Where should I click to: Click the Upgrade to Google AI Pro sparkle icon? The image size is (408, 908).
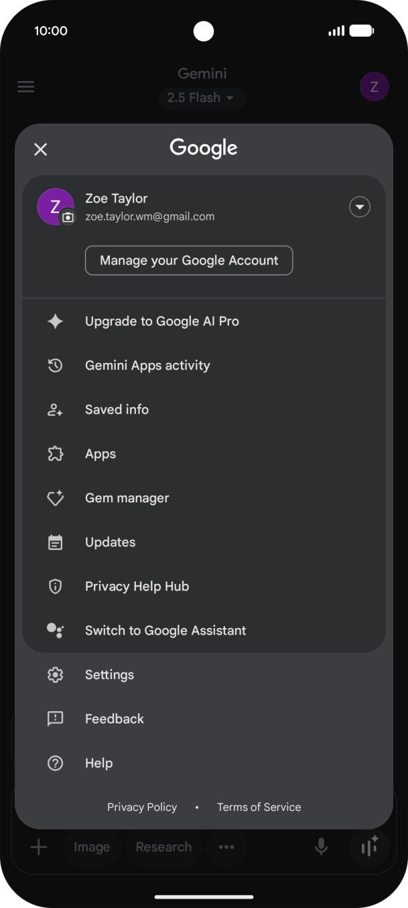[x=55, y=321]
